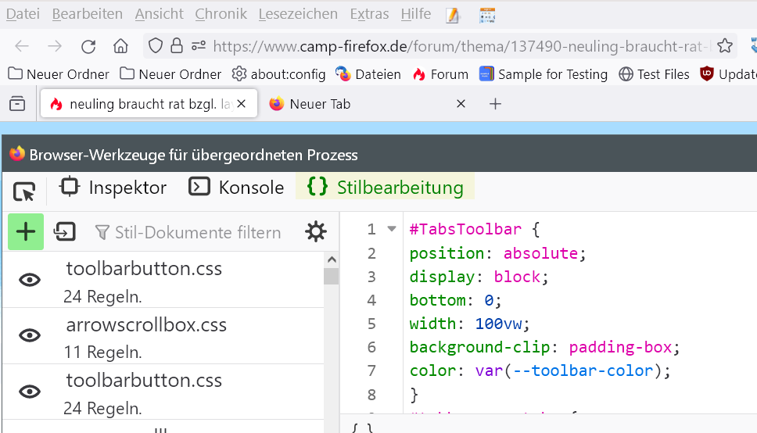Click the import stylesheet icon
This screenshot has height=433, width=757.
[x=64, y=231]
